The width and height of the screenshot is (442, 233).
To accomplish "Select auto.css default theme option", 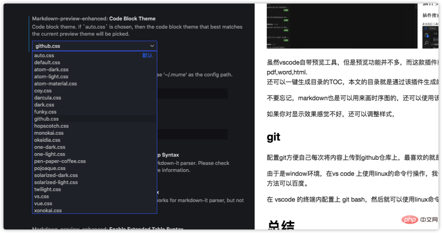I will (44, 55).
